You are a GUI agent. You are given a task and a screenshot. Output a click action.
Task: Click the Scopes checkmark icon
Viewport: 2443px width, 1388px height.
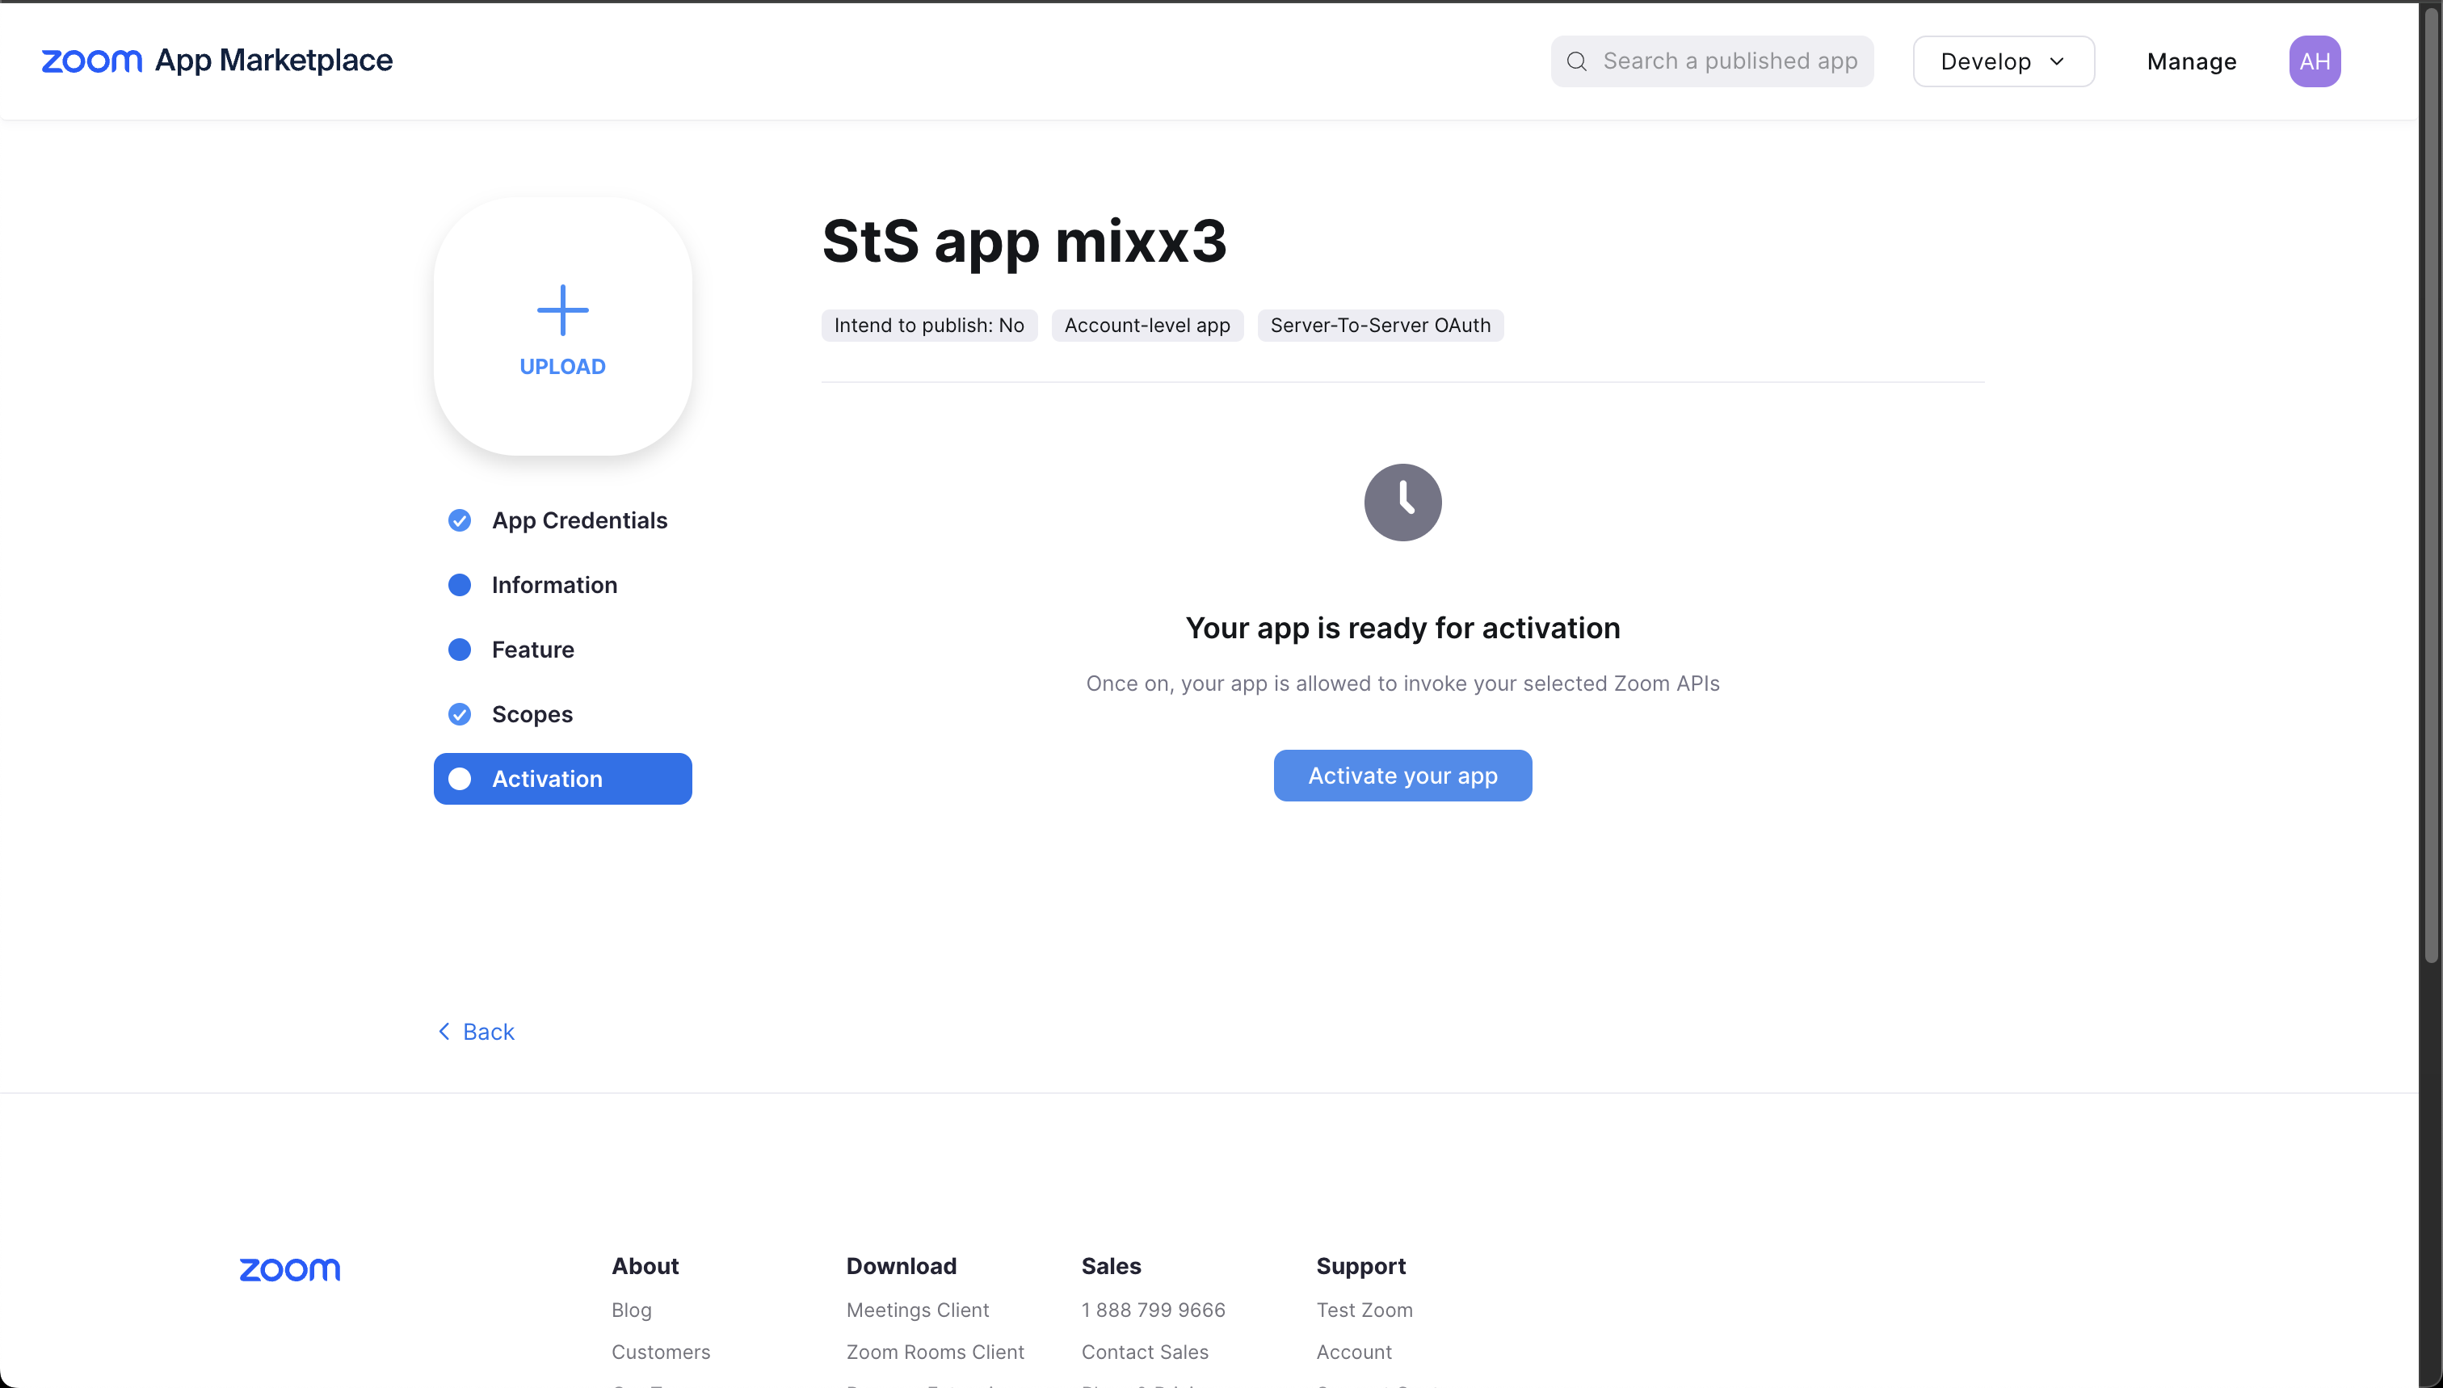coord(460,715)
